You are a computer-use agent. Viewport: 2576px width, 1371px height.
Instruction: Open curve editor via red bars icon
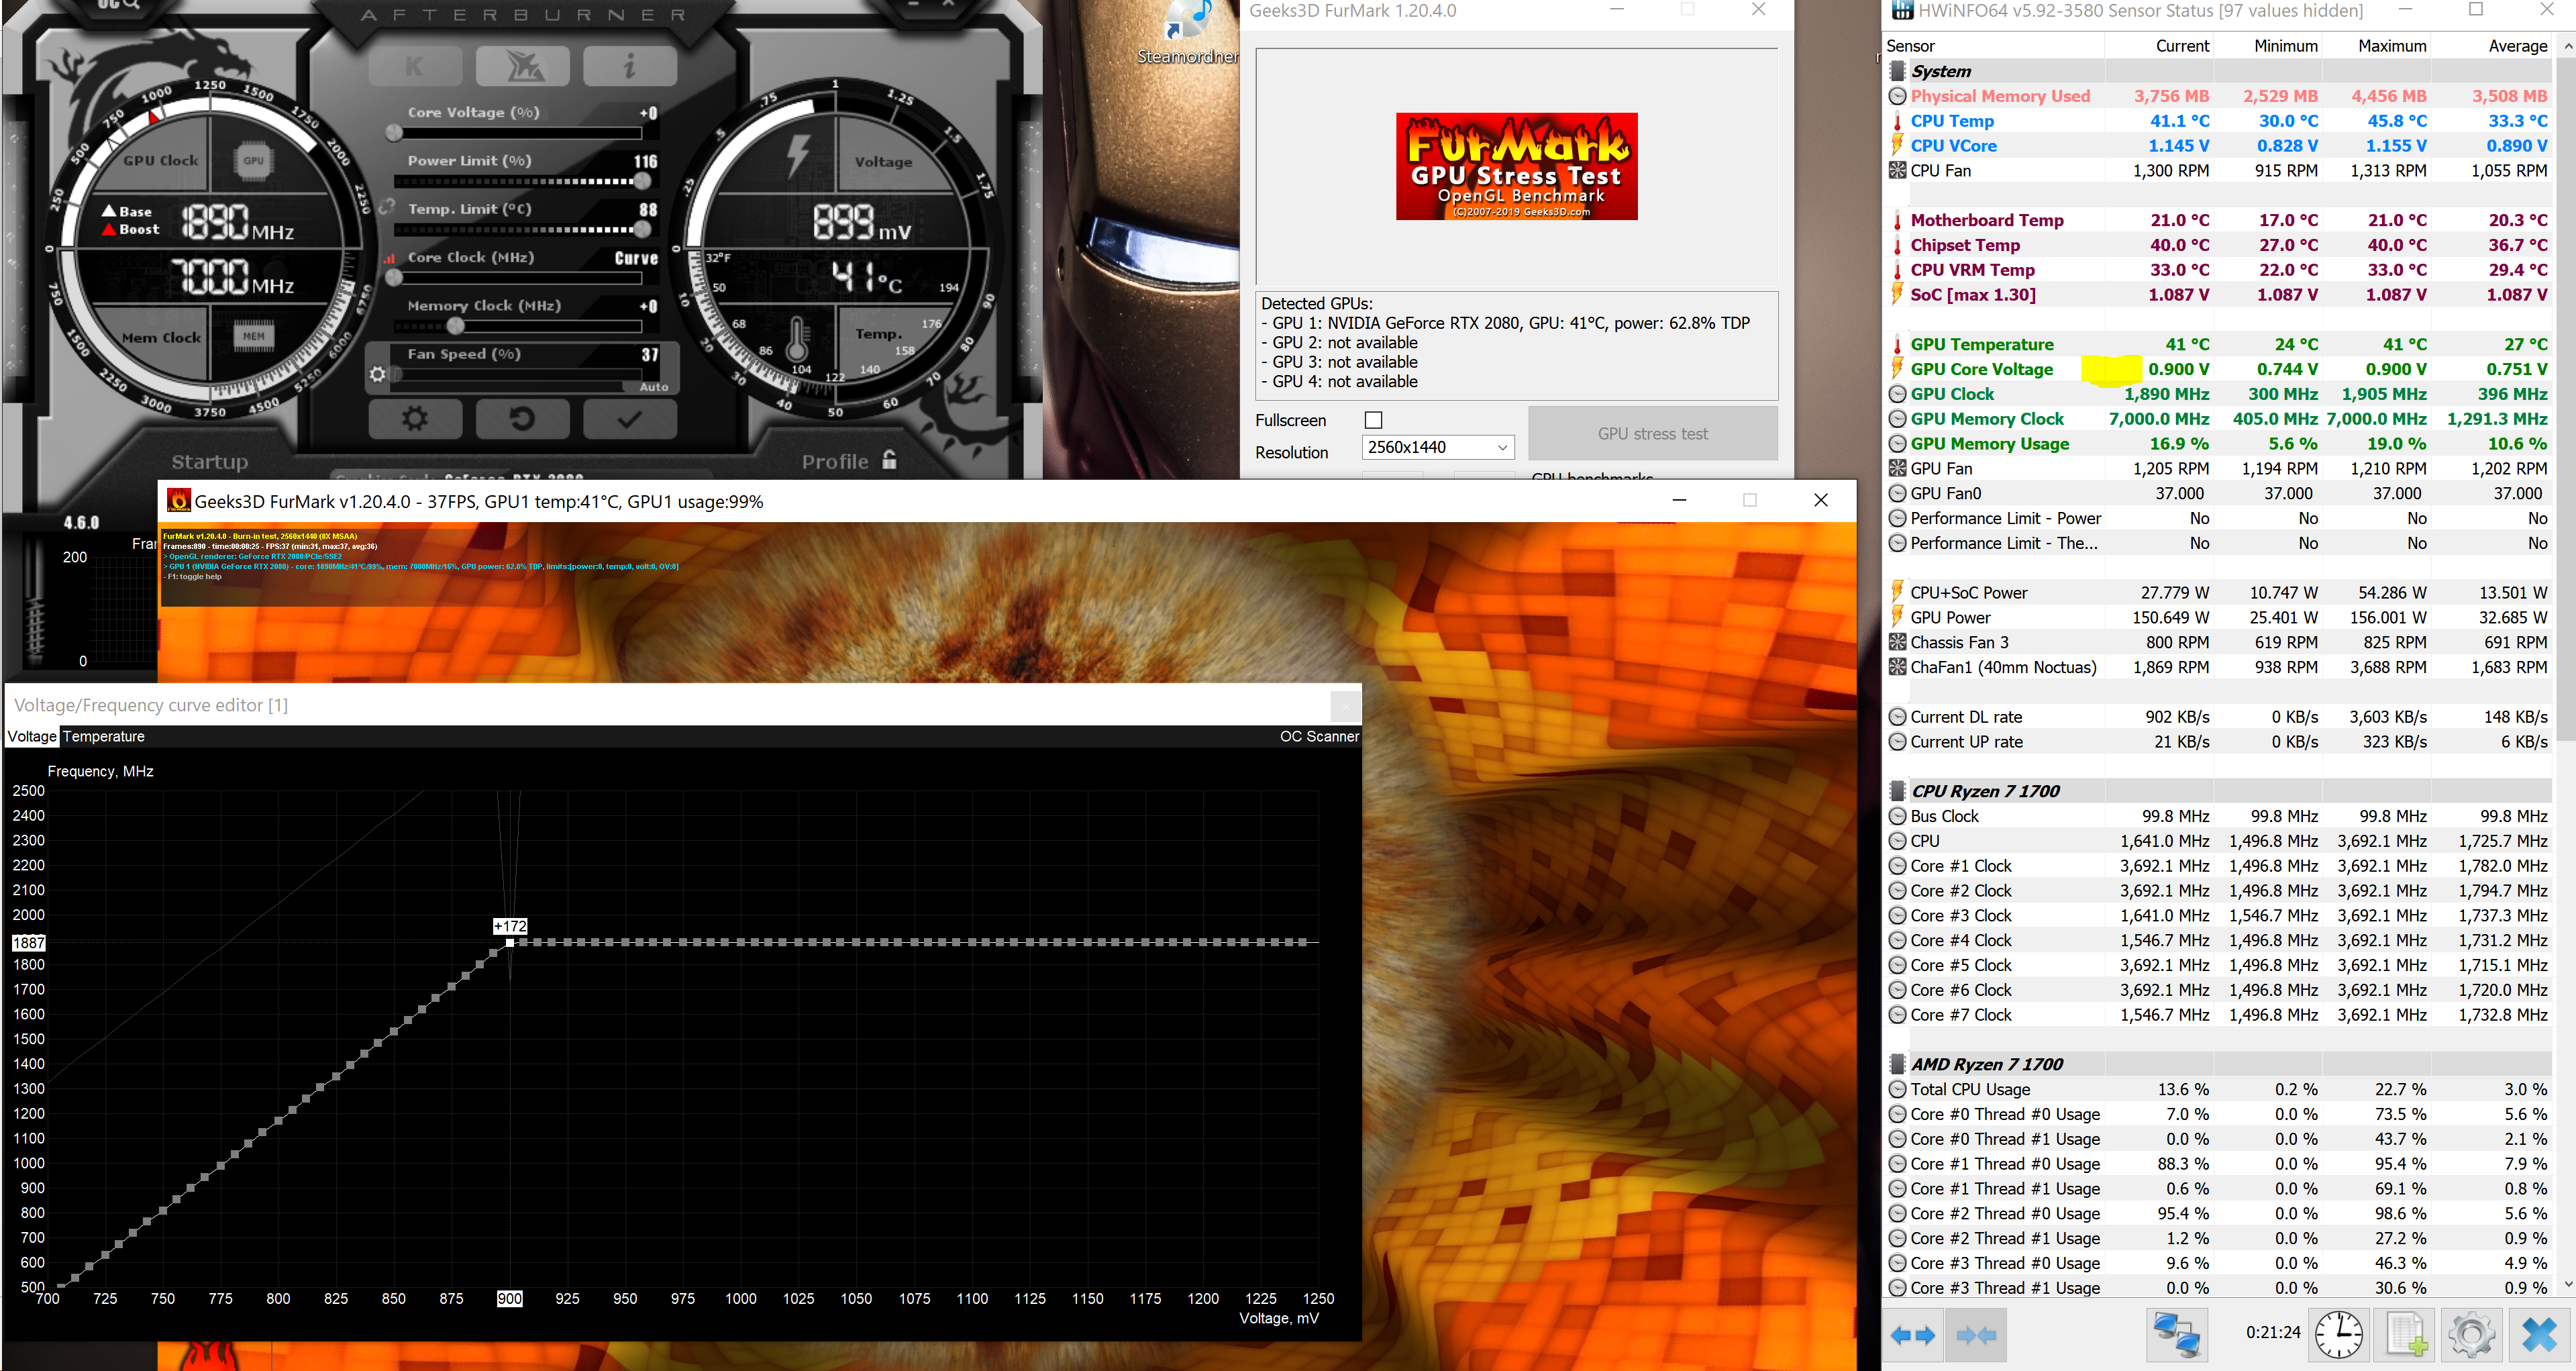click(389, 258)
